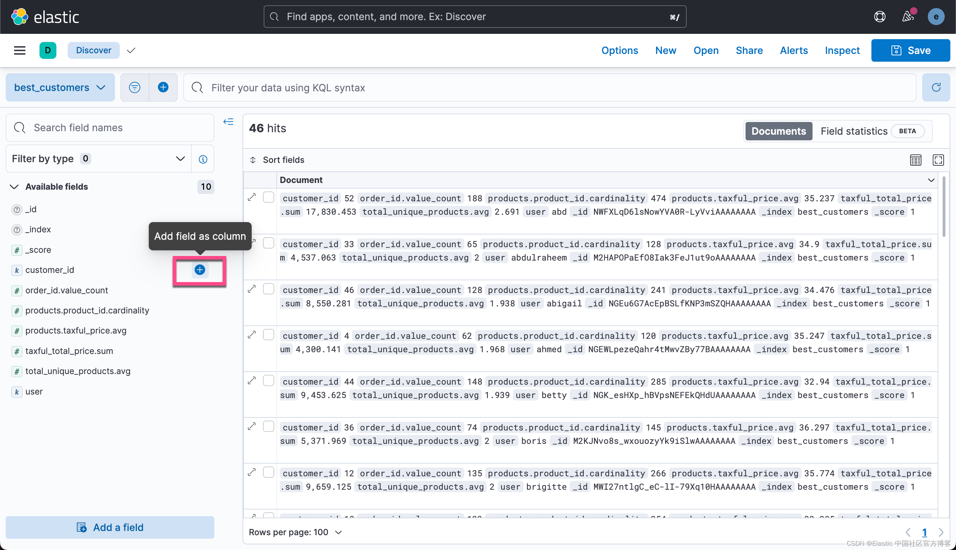Image resolution: width=956 pixels, height=550 pixels.
Task: Open the saved filters menu icon
Action: 134,87
